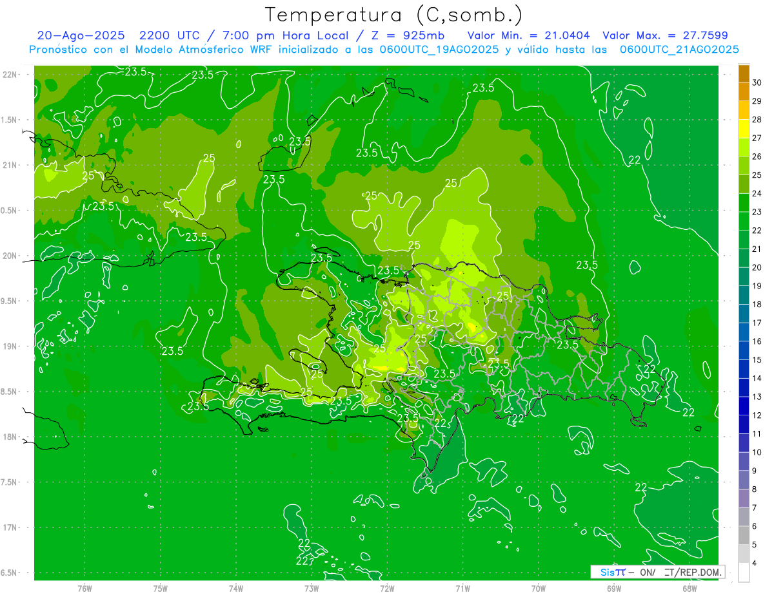Click the "71W" longitude axis label

(462, 589)
